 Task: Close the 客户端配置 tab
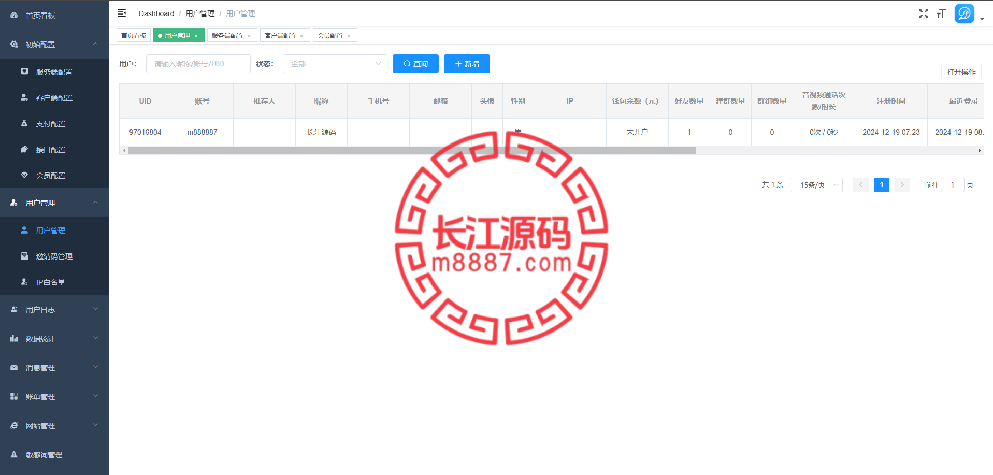pos(301,36)
